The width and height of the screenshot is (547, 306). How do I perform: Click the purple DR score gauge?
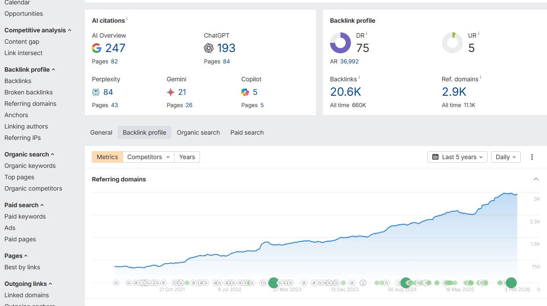pos(340,44)
